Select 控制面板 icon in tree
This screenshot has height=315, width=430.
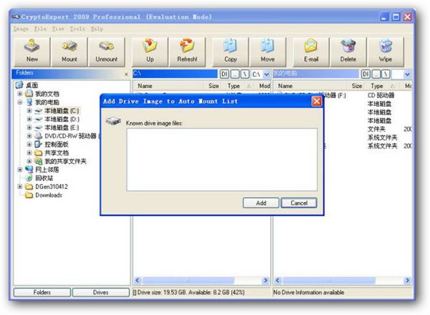click(39, 145)
